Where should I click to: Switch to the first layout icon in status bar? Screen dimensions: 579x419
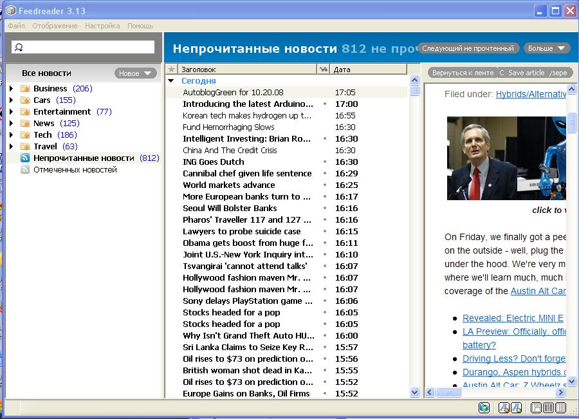pos(537,408)
